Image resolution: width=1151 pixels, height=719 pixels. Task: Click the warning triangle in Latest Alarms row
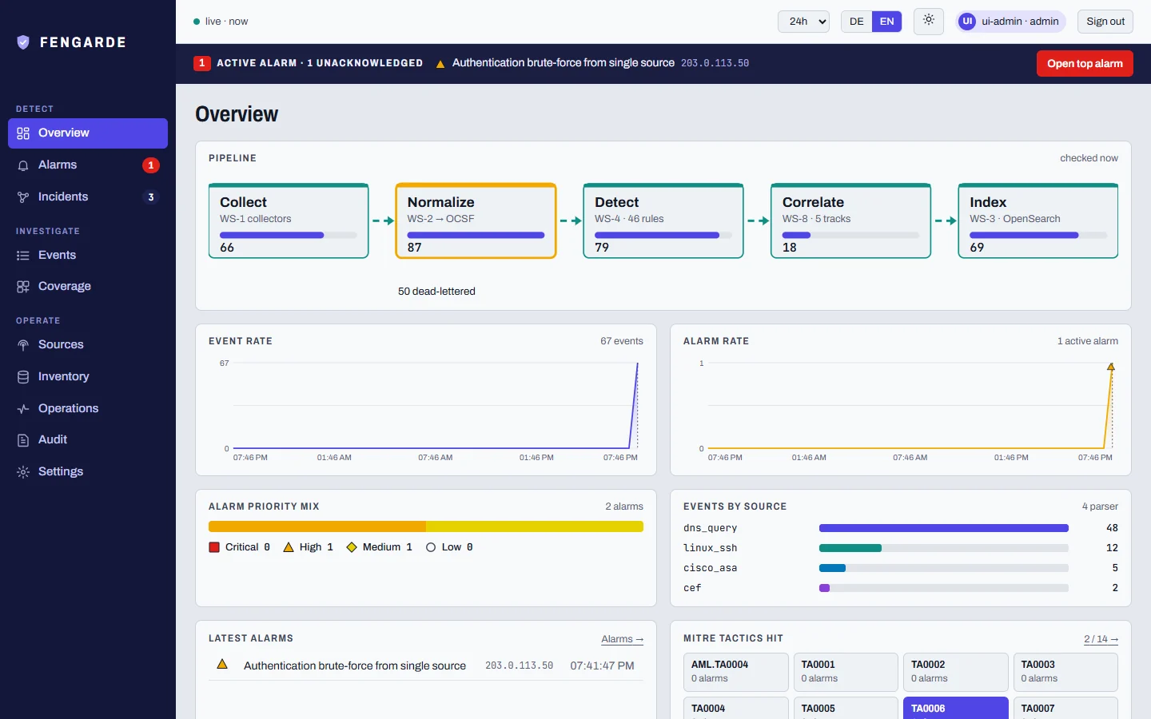pyautogui.click(x=222, y=664)
